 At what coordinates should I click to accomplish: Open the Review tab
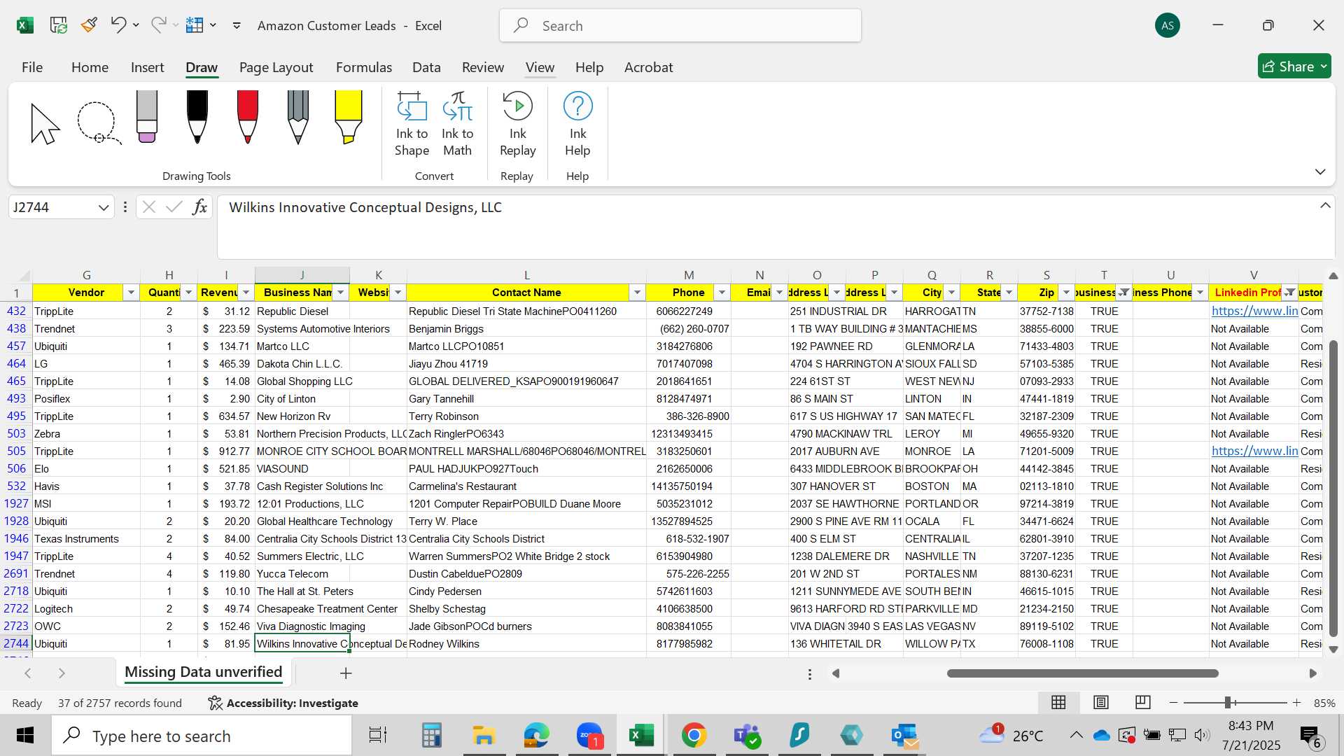tap(482, 67)
